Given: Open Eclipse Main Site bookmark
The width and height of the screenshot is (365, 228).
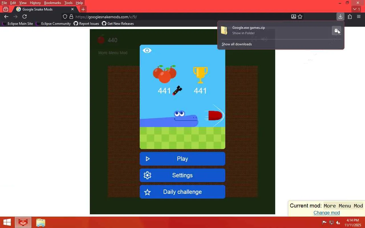Looking at the screenshot, I should [18, 24].
